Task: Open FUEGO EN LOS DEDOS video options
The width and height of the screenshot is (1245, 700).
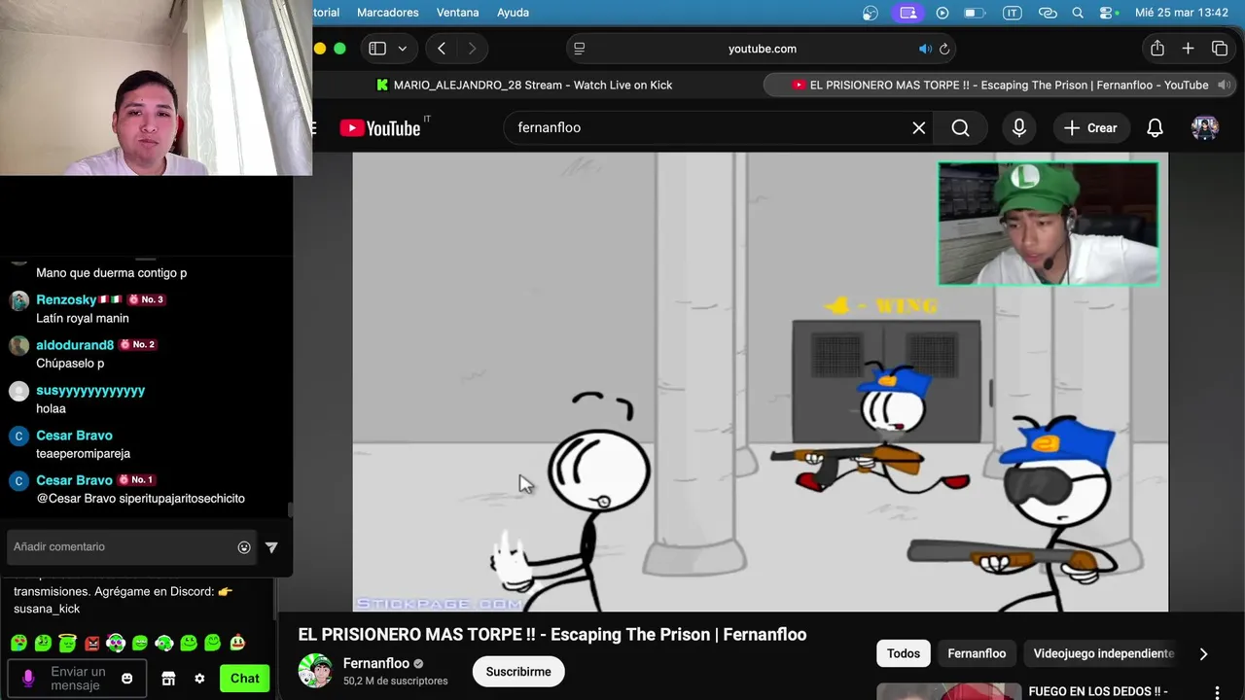Action: pyautogui.click(x=1217, y=692)
